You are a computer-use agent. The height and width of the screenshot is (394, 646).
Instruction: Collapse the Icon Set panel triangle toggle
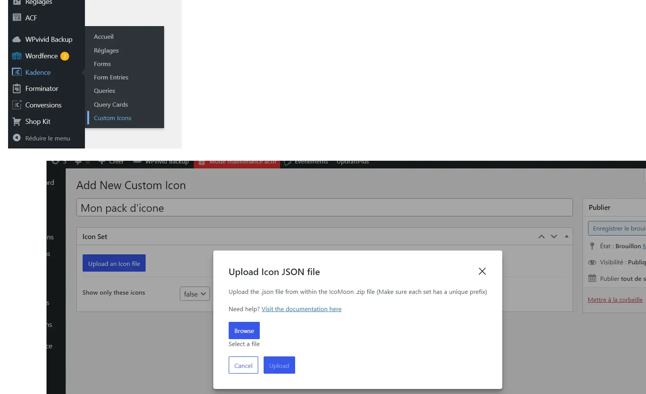pyautogui.click(x=566, y=237)
